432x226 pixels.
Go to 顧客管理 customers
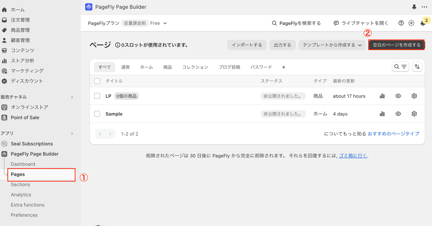pos(20,40)
